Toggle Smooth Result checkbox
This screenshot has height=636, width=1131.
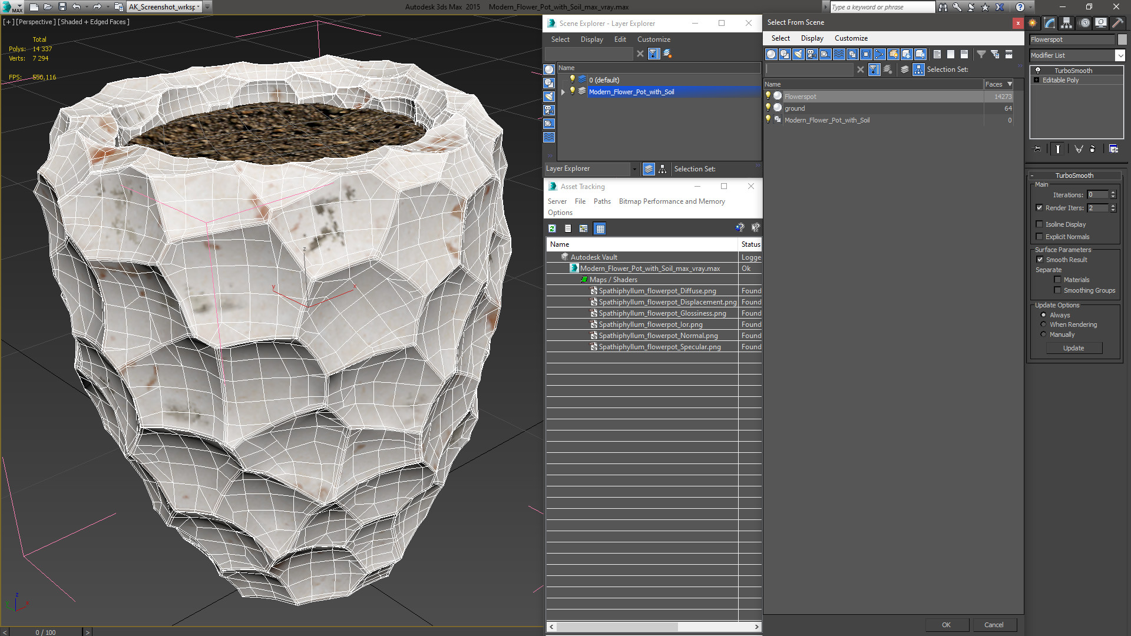click(x=1040, y=260)
